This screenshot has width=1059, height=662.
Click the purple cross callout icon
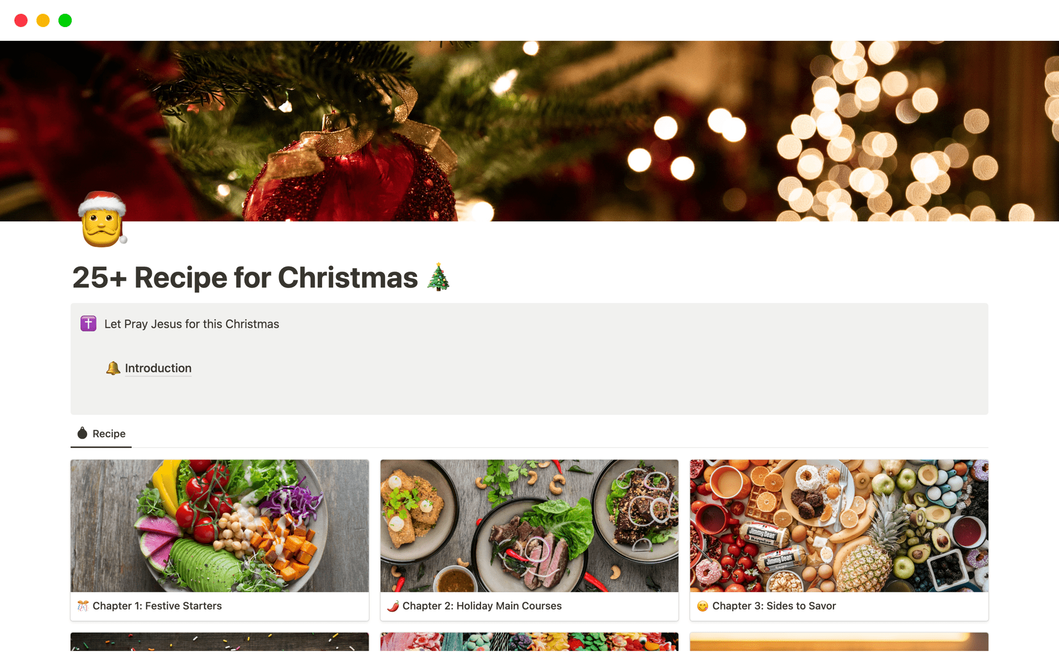pos(88,324)
